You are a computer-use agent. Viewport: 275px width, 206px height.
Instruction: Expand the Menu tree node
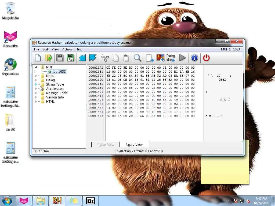[36, 76]
